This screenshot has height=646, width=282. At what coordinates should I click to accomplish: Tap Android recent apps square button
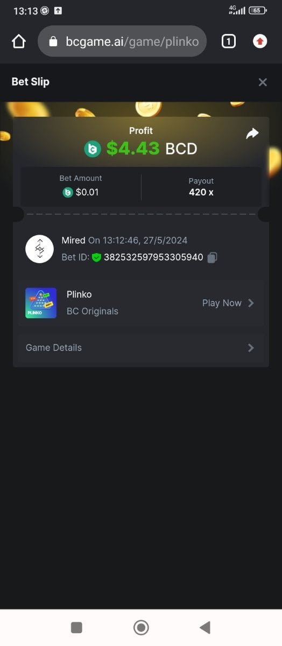76,627
